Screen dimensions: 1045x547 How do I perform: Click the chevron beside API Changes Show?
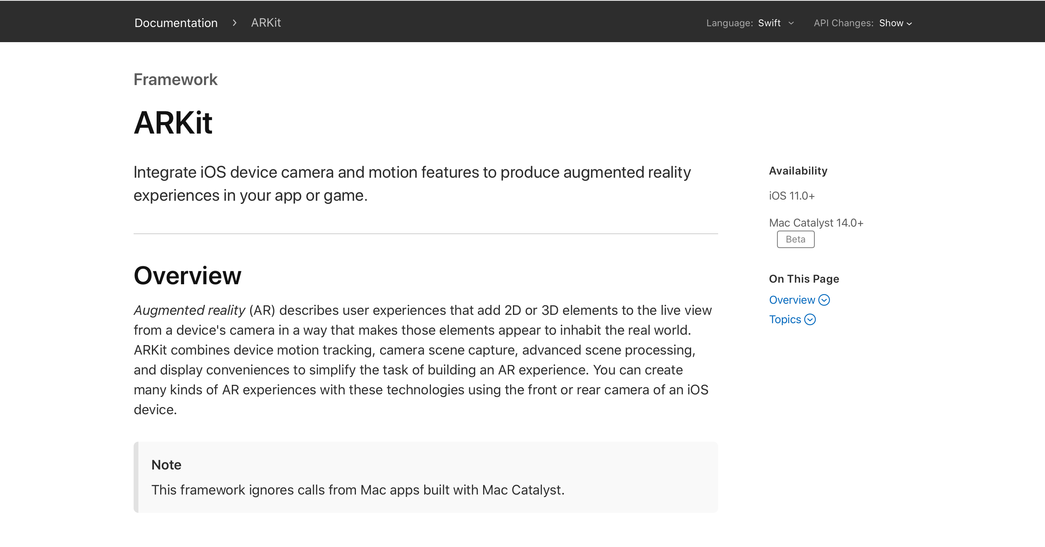coord(909,23)
